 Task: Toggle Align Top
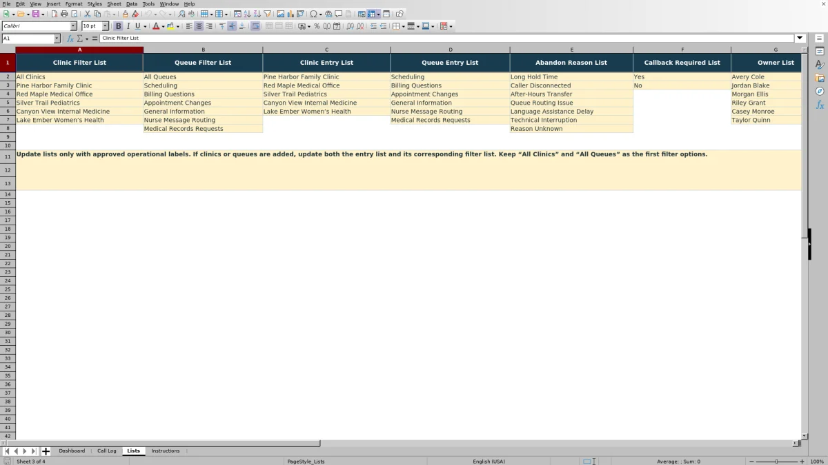pyautogui.click(x=222, y=26)
